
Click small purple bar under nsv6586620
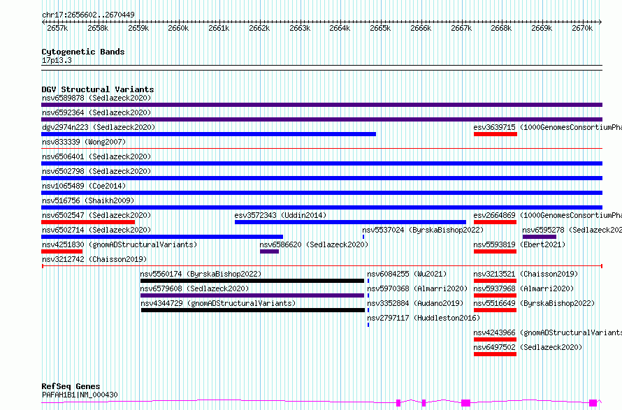269,251
